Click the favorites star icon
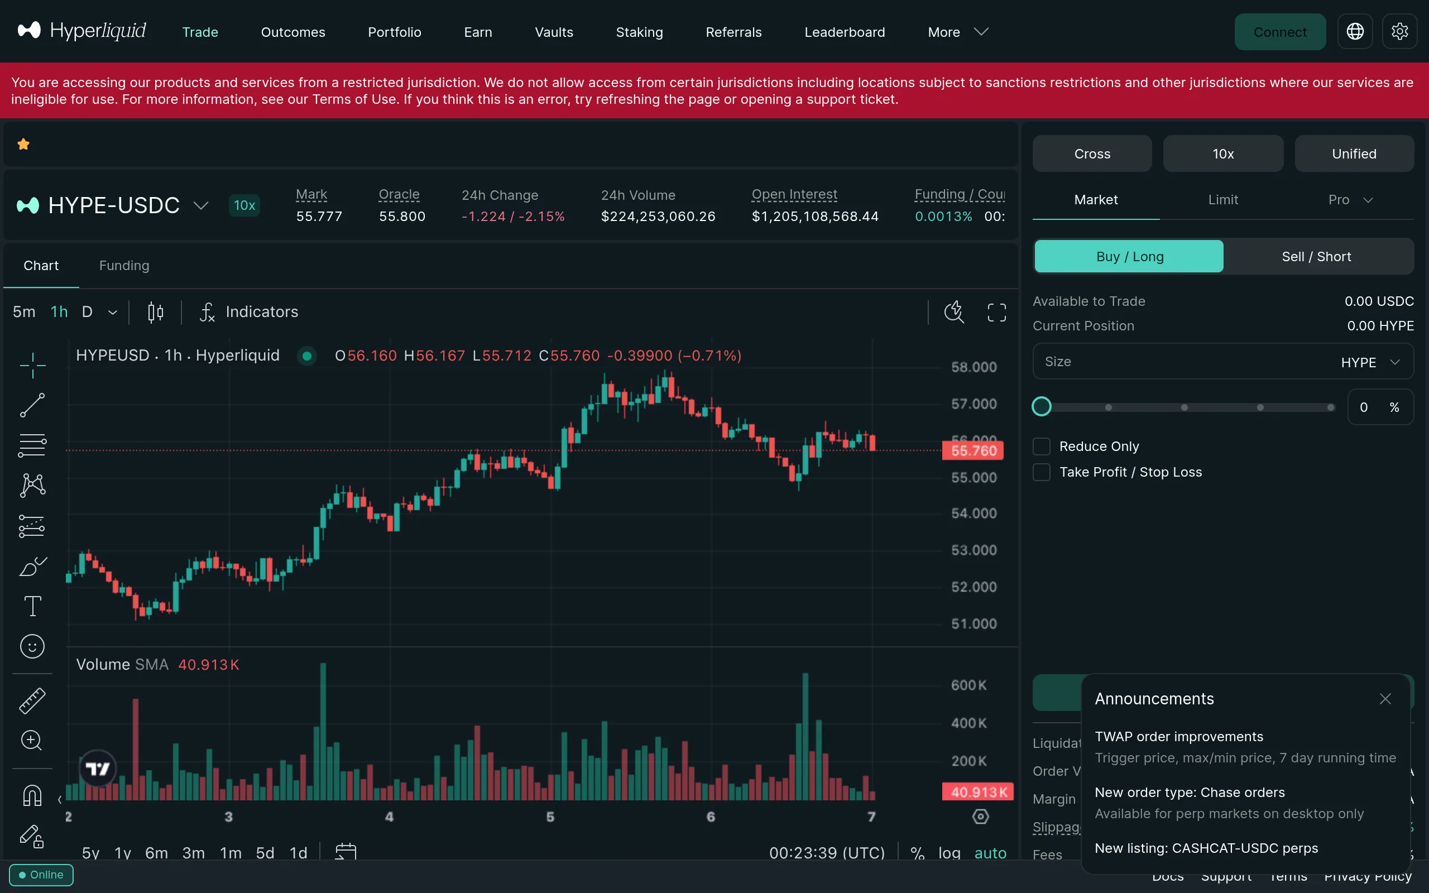The height and width of the screenshot is (893, 1429). point(23,144)
